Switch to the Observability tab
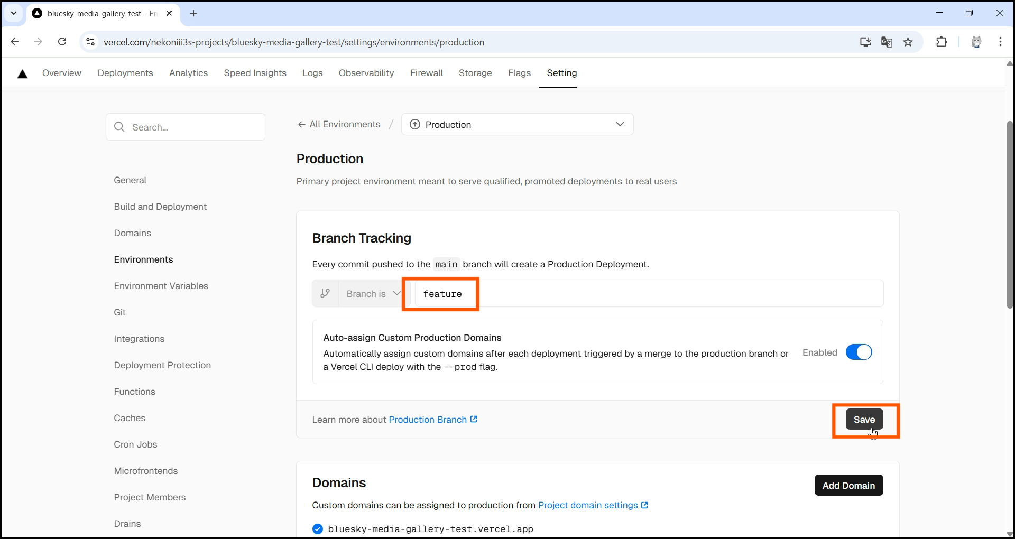Image resolution: width=1015 pixels, height=539 pixels. (366, 73)
